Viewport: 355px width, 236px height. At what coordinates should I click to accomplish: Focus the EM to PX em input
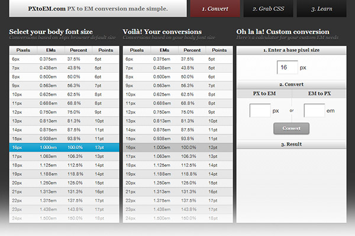point(314,110)
